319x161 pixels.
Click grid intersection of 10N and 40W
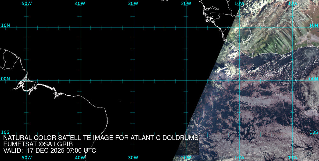click(80, 27)
